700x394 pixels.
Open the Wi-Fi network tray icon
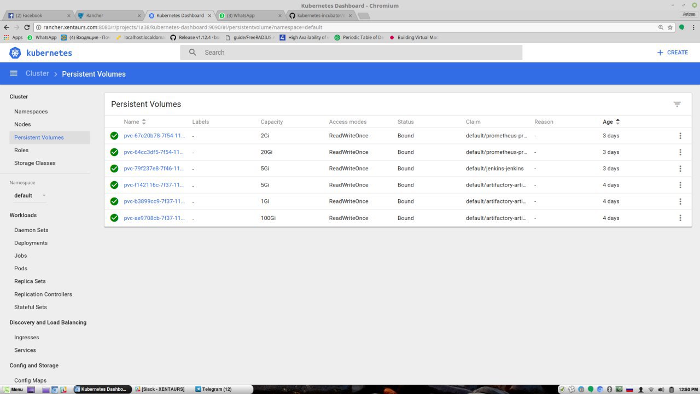651,390
